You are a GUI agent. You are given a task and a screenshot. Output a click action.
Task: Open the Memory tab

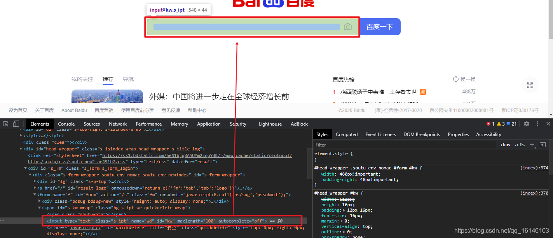[x=179, y=124]
